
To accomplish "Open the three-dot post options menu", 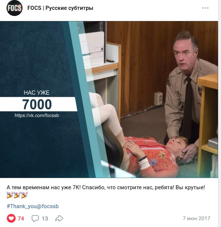I will coord(205,8).
